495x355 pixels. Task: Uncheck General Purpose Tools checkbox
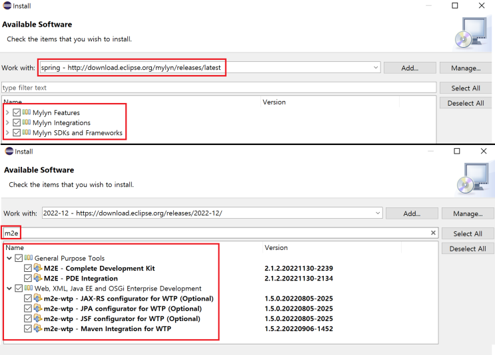coord(19,258)
